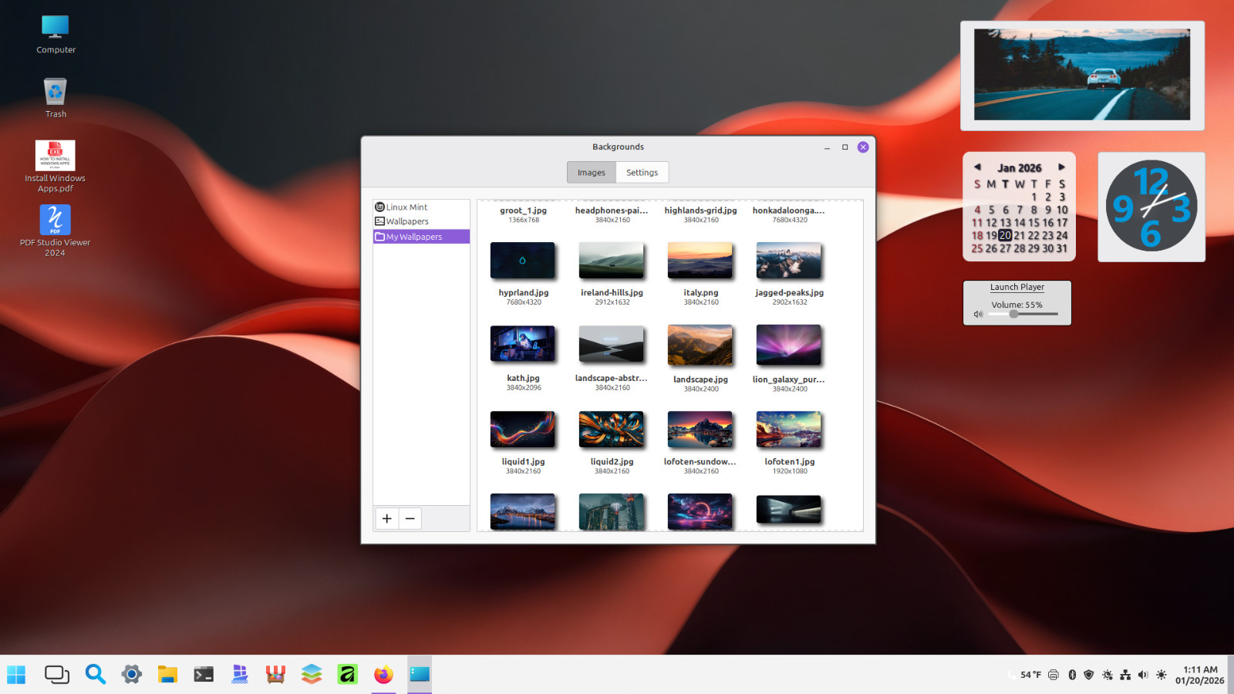The image size is (1234, 694).
Task: Choose ireland-hills.jpg wallpaper thumbnail
Action: [612, 261]
